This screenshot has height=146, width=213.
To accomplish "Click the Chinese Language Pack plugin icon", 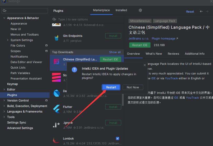I will 56,62.
